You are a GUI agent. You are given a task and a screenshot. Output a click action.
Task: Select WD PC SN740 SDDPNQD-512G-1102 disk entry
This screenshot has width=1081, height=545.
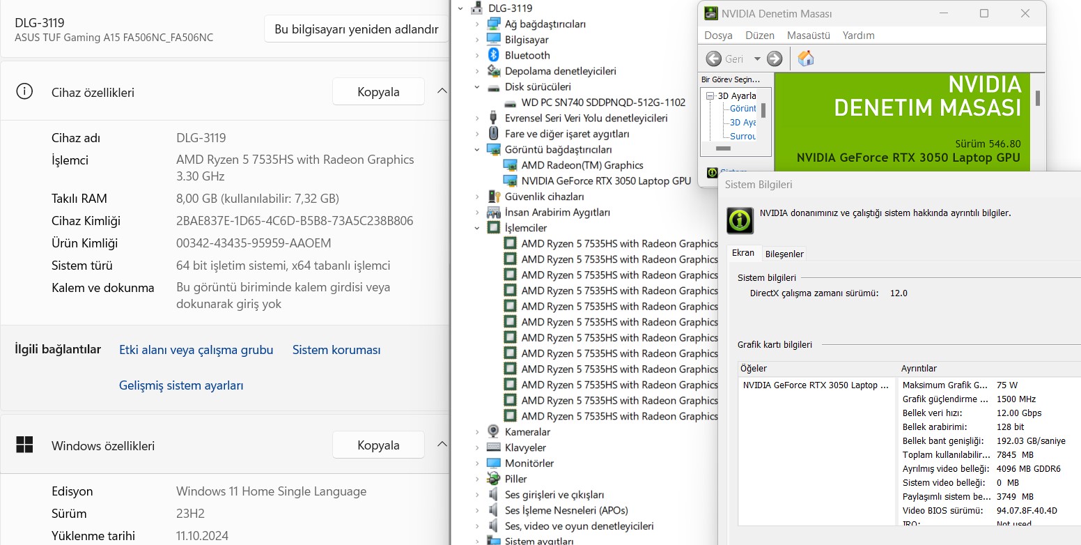point(603,102)
